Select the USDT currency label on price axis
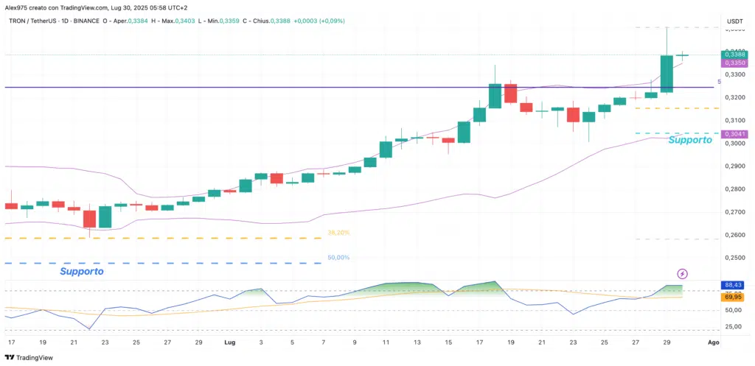The width and height of the screenshot is (755, 366). (734, 21)
